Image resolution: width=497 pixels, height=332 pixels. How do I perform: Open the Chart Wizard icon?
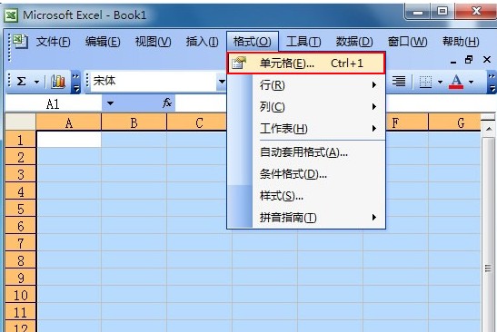pos(57,82)
